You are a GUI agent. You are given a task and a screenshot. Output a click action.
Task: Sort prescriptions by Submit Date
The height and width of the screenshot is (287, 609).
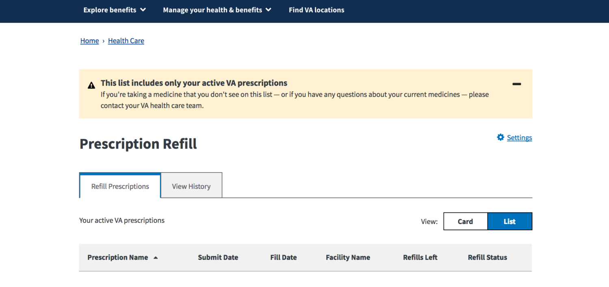coord(218,257)
